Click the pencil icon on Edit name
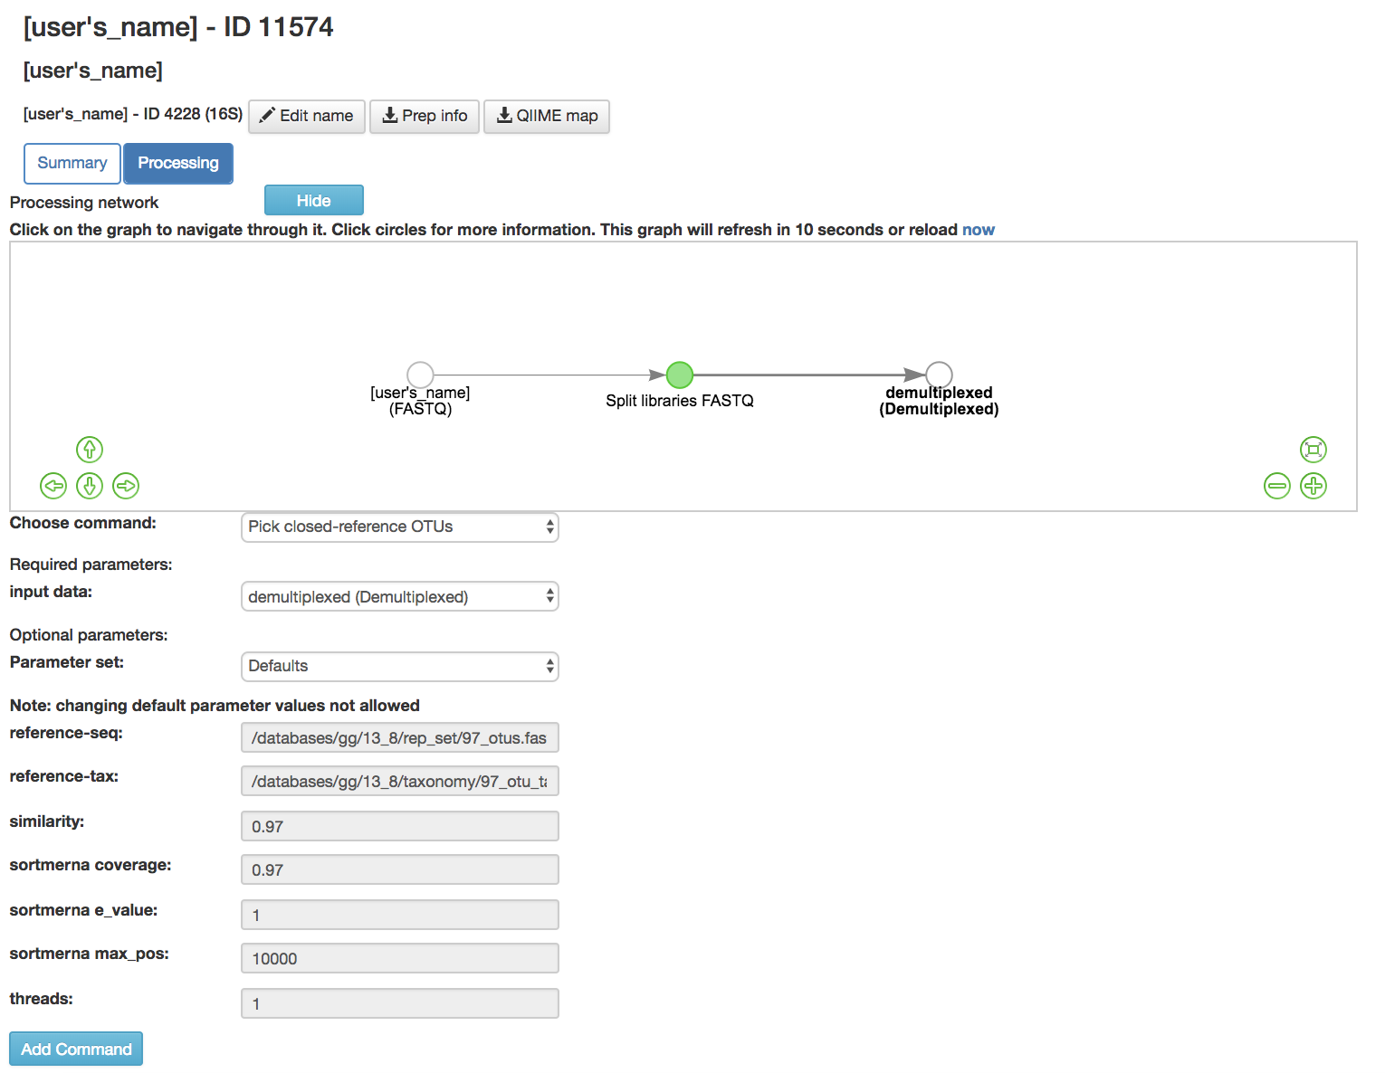The height and width of the screenshot is (1073, 1385). pos(267,116)
